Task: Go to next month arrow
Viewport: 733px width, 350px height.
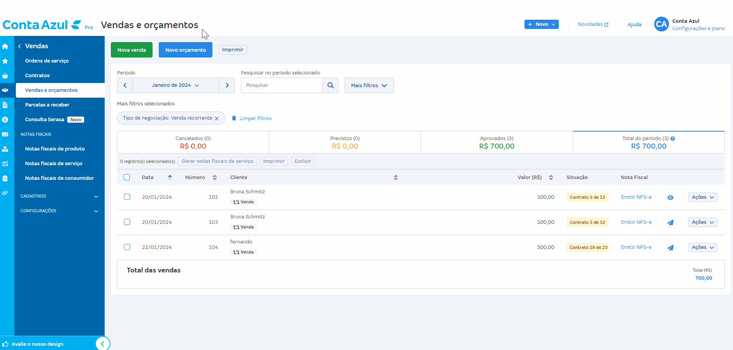Action: tap(227, 85)
